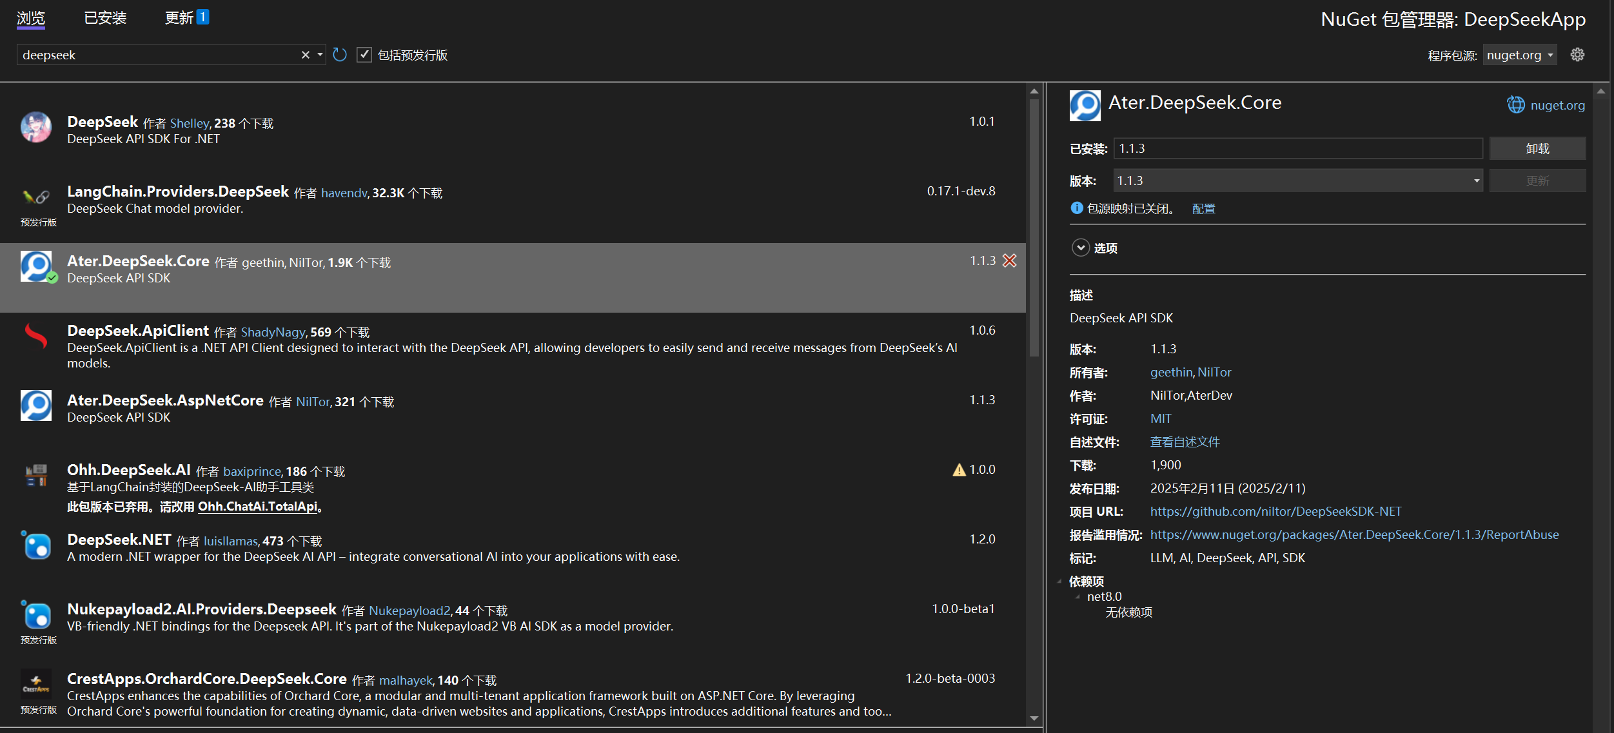Image resolution: width=1614 pixels, height=733 pixels.
Task: Click red X uninstall icon for Ater.DeepSeek.Core
Action: coord(1010,260)
